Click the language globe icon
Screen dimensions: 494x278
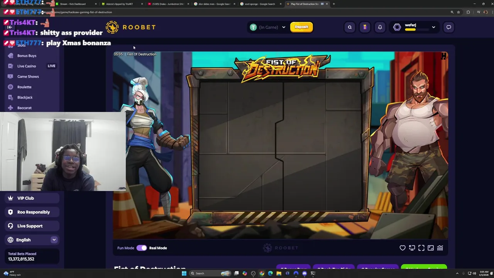(10, 240)
